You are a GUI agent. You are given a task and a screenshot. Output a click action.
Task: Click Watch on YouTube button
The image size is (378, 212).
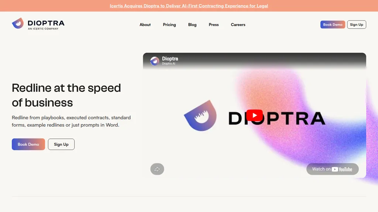(x=333, y=169)
